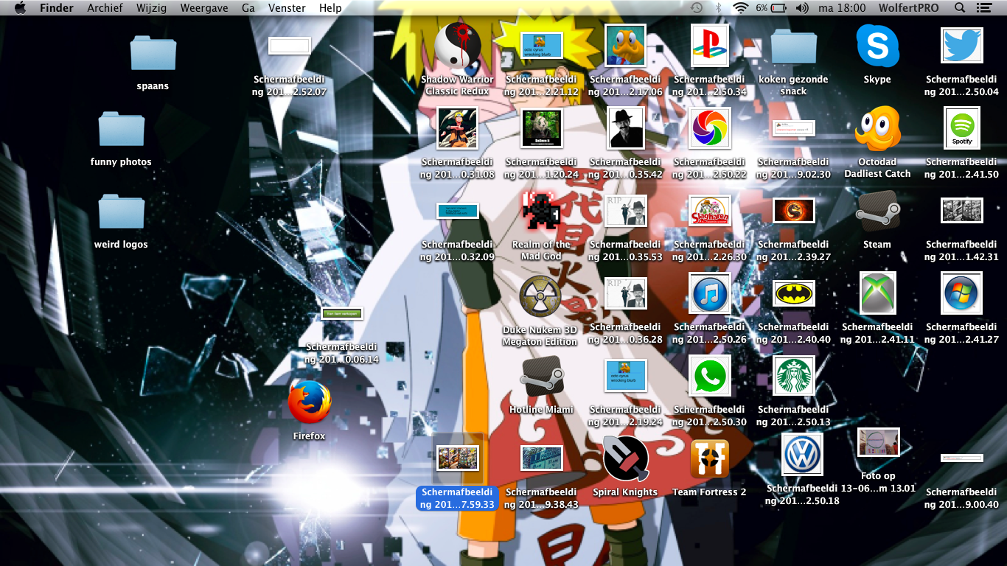Select the Firefox icon on the desktop
This screenshot has height=566, width=1007.
(x=309, y=402)
